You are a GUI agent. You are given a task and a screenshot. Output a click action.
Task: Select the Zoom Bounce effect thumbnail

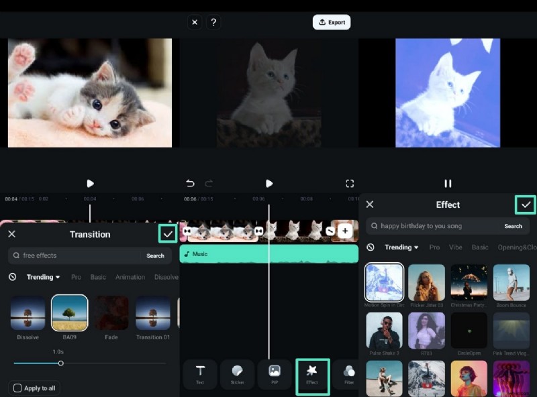[511, 282]
